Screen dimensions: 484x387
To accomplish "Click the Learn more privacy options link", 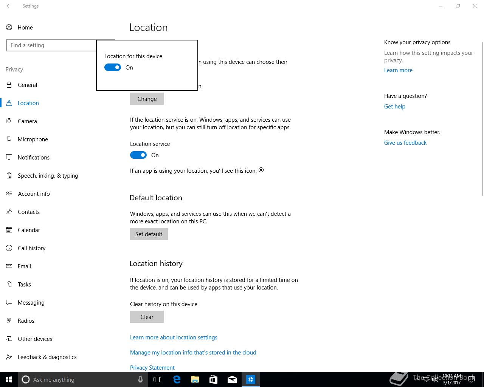I will pyautogui.click(x=398, y=70).
